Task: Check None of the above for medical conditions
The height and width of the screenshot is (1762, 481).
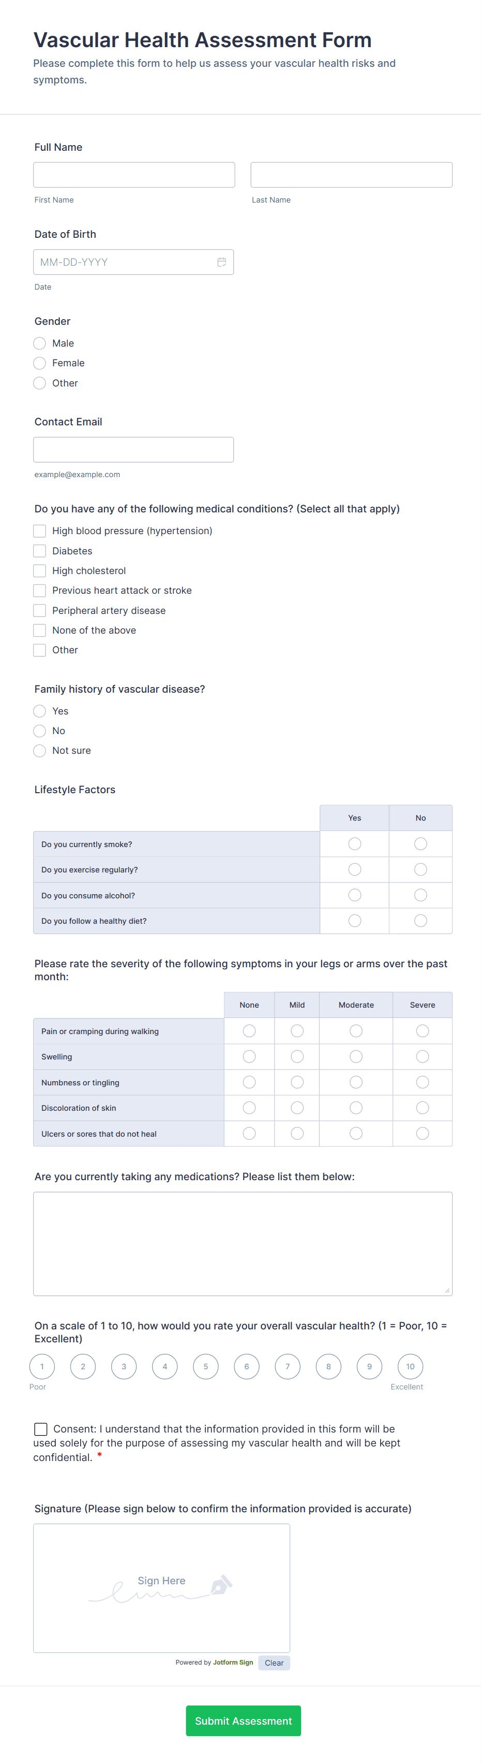Action: pos(40,630)
